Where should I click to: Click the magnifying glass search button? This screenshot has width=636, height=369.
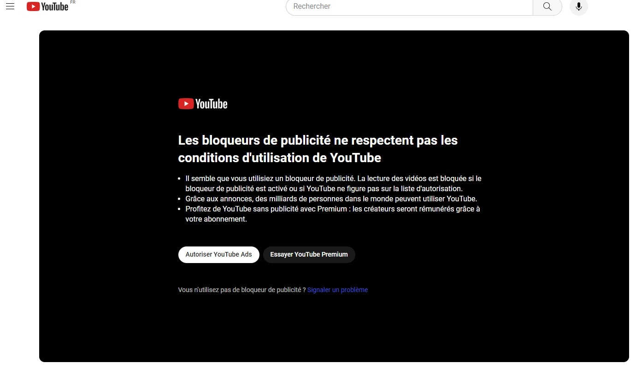tap(548, 6)
